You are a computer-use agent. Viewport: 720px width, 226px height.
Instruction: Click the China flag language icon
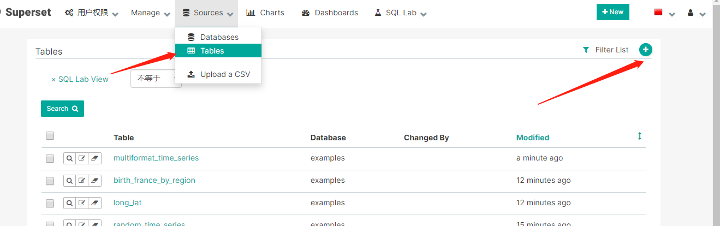[x=658, y=12]
